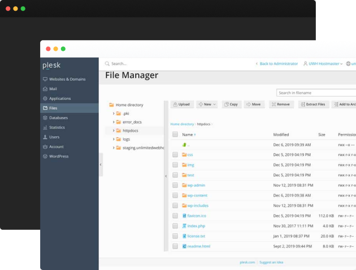Click the Move toolbar button
Screen dimensions: 356x270
pos(254,104)
